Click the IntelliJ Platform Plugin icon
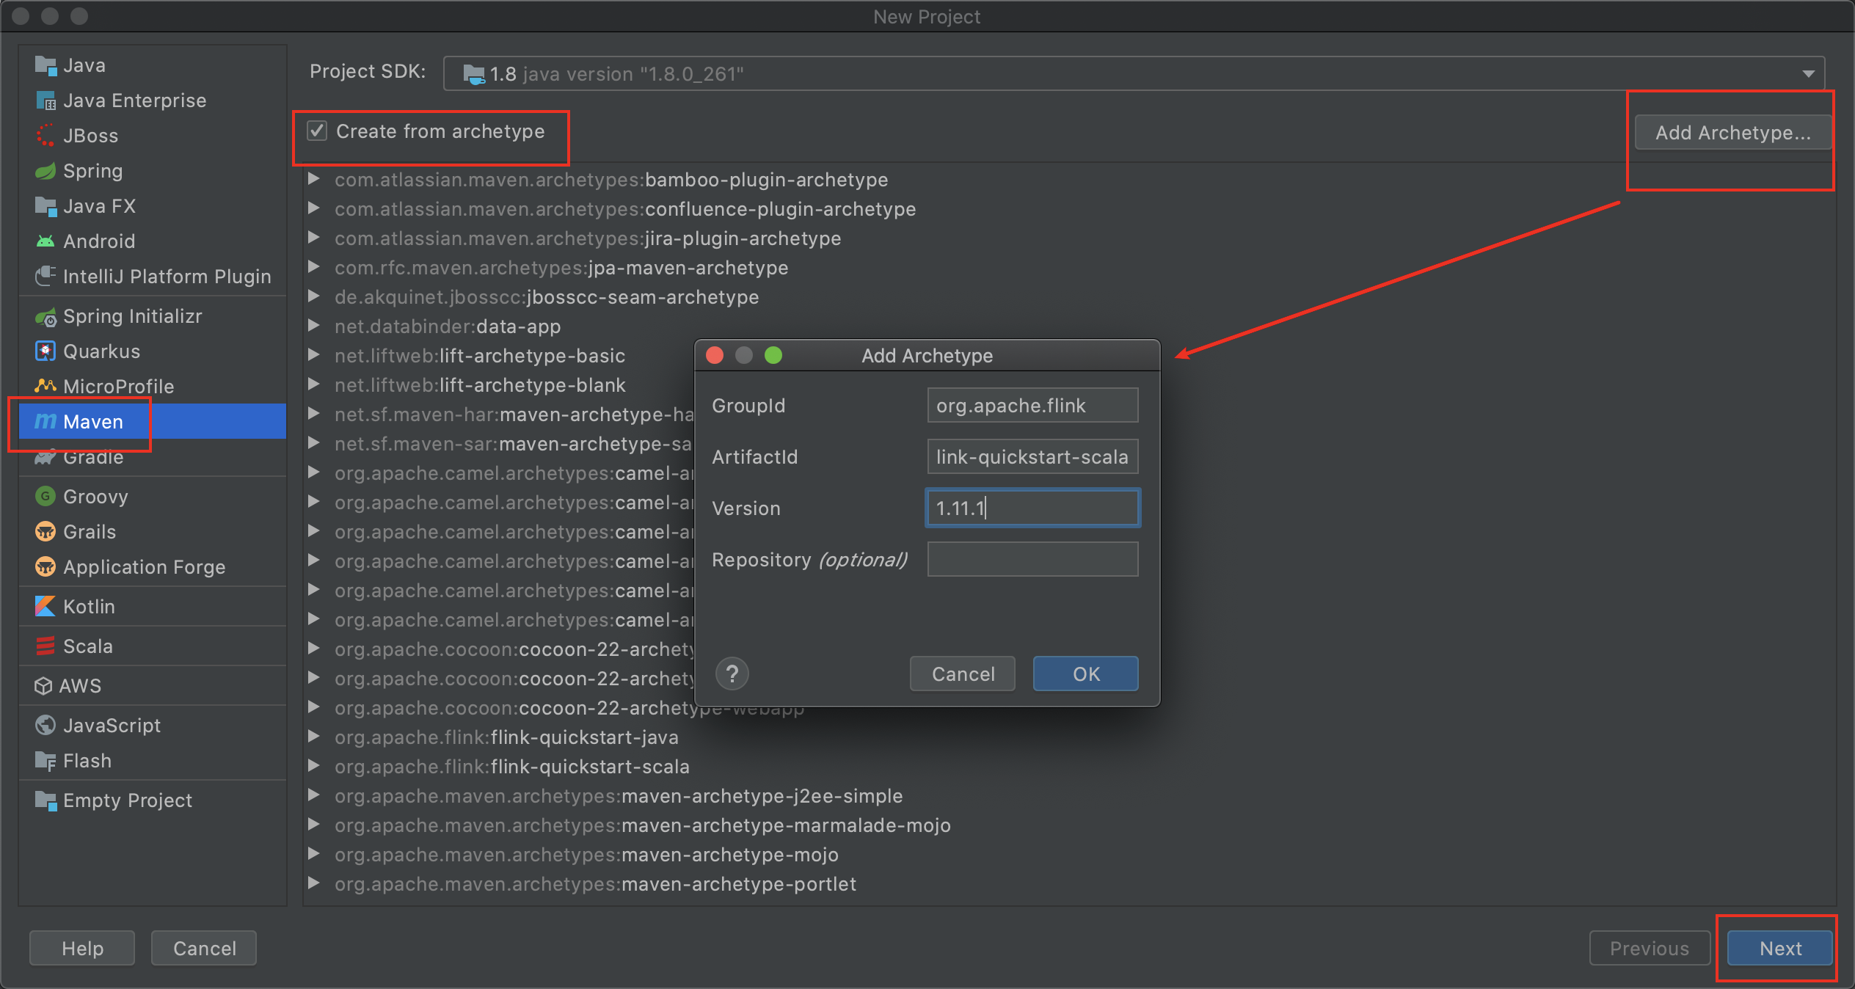 pyautogui.click(x=45, y=277)
